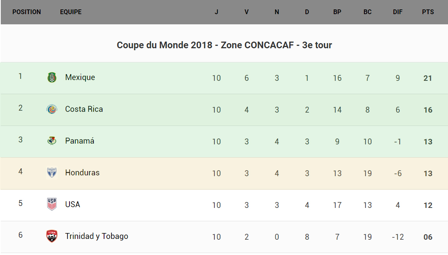Click the EQUIPE column header
448x255 pixels.
click(x=71, y=12)
